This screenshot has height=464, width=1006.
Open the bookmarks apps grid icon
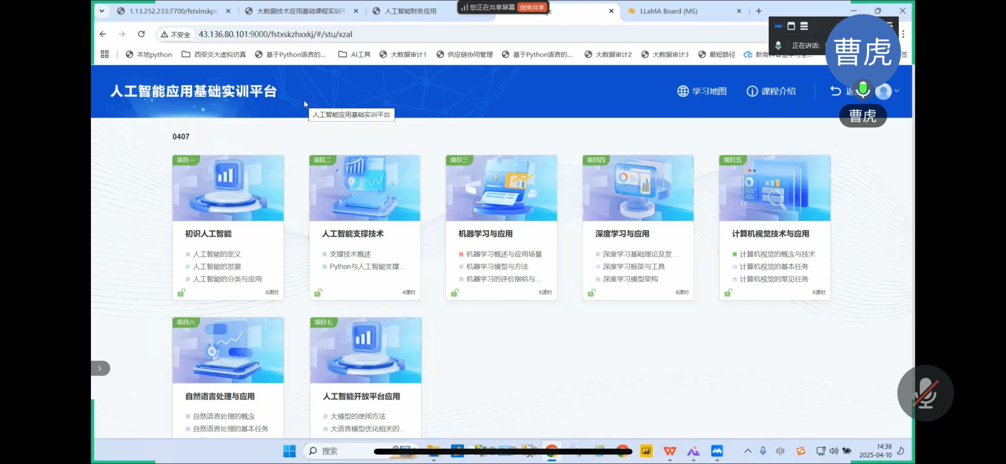coord(105,55)
